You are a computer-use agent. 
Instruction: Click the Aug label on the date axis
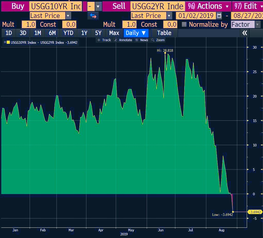point(221,230)
